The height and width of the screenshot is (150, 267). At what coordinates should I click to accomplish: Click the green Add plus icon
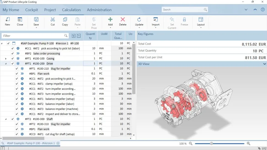point(110,20)
